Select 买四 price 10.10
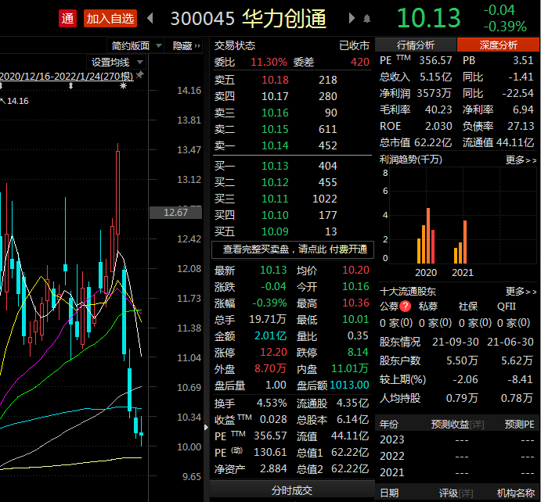The image size is (541, 502). pos(275,215)
